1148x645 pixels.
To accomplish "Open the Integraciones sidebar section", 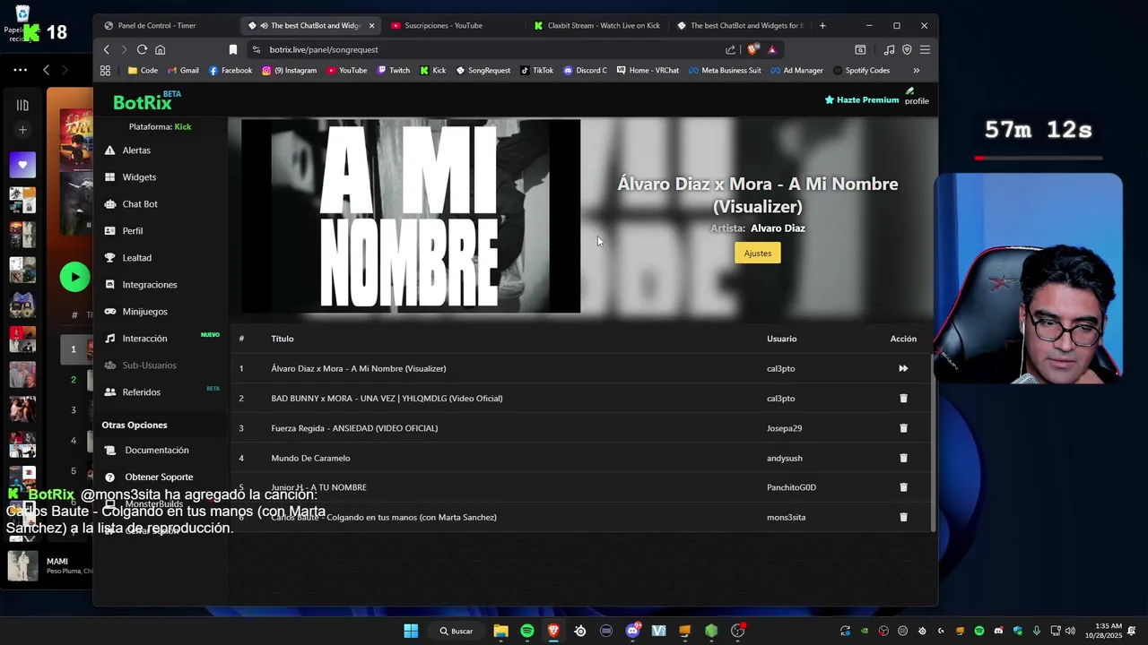I will (x=150, y=285).
